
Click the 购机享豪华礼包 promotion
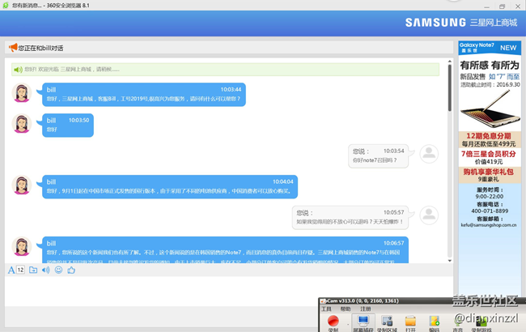click(489, 175)
